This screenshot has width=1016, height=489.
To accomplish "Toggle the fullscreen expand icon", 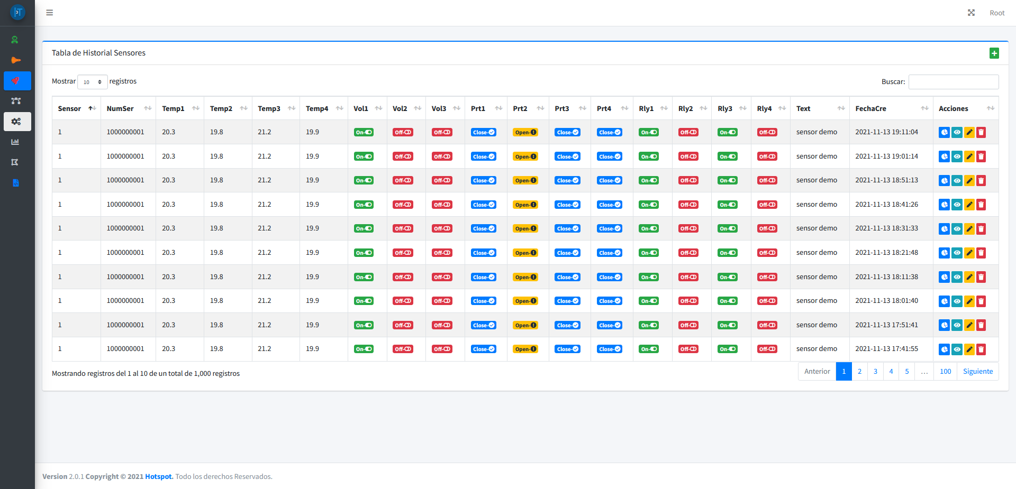I will click(x=971, y=13).
